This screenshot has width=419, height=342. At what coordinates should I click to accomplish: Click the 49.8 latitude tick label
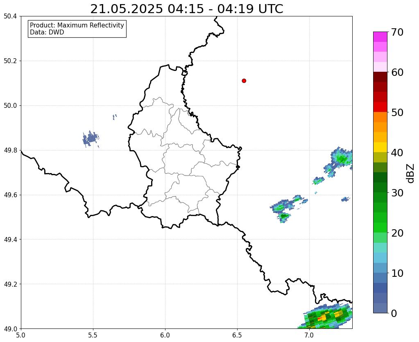10,150
